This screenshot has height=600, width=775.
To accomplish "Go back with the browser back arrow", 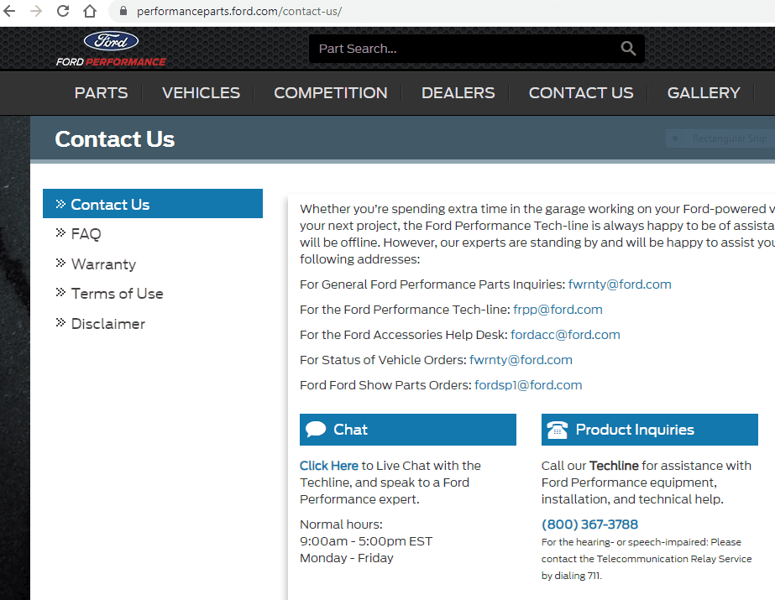I will 9,11.
